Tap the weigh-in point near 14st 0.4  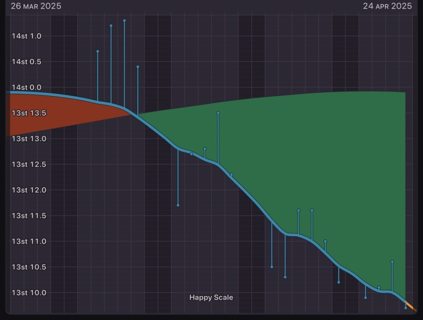[x=138, y=67]
